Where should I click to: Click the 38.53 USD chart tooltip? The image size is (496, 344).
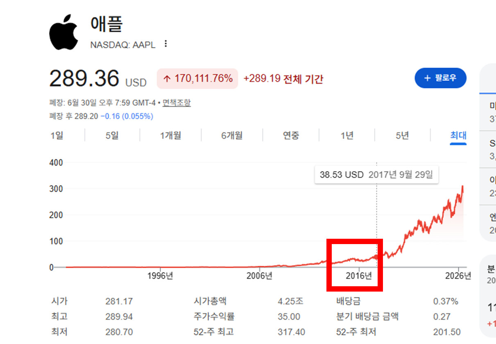click(376, 175)
